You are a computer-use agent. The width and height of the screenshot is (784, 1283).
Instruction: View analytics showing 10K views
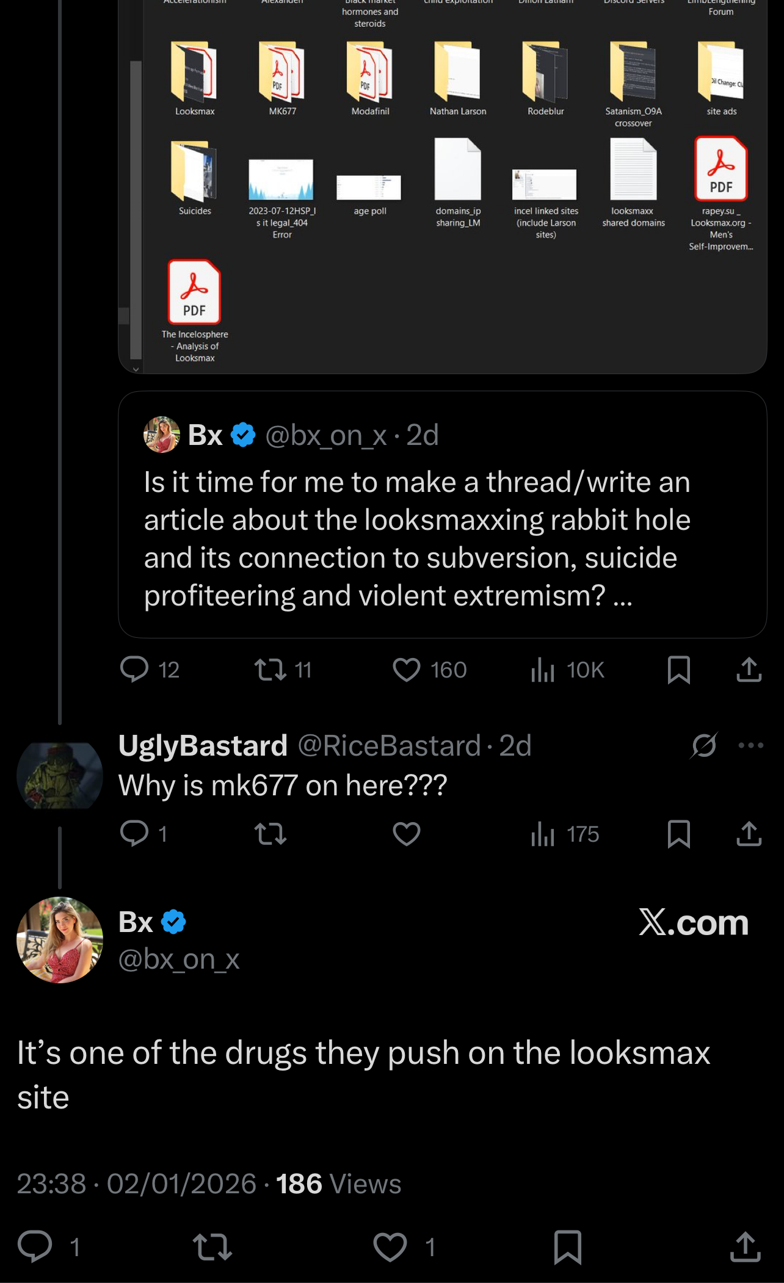coord(542,670)
